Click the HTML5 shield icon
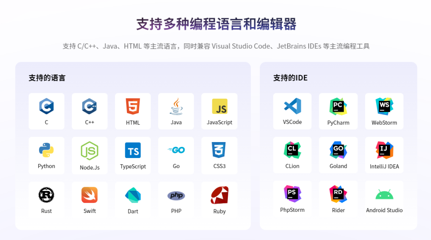 point(133,106)
